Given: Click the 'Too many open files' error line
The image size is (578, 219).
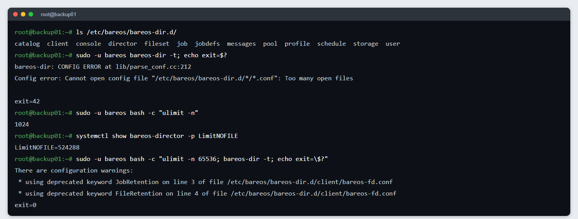Looking at the screenshot, I should click(x=184, y=78).
